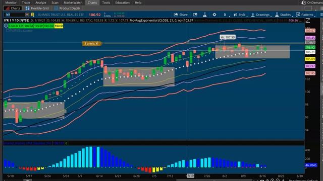Click the chart scale icon above the price axis

click(308, 21)
